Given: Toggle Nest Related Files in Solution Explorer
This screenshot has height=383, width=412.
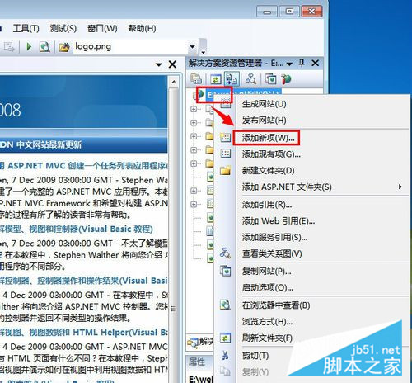Looking at the screenshot, I should tap(232, 79).
